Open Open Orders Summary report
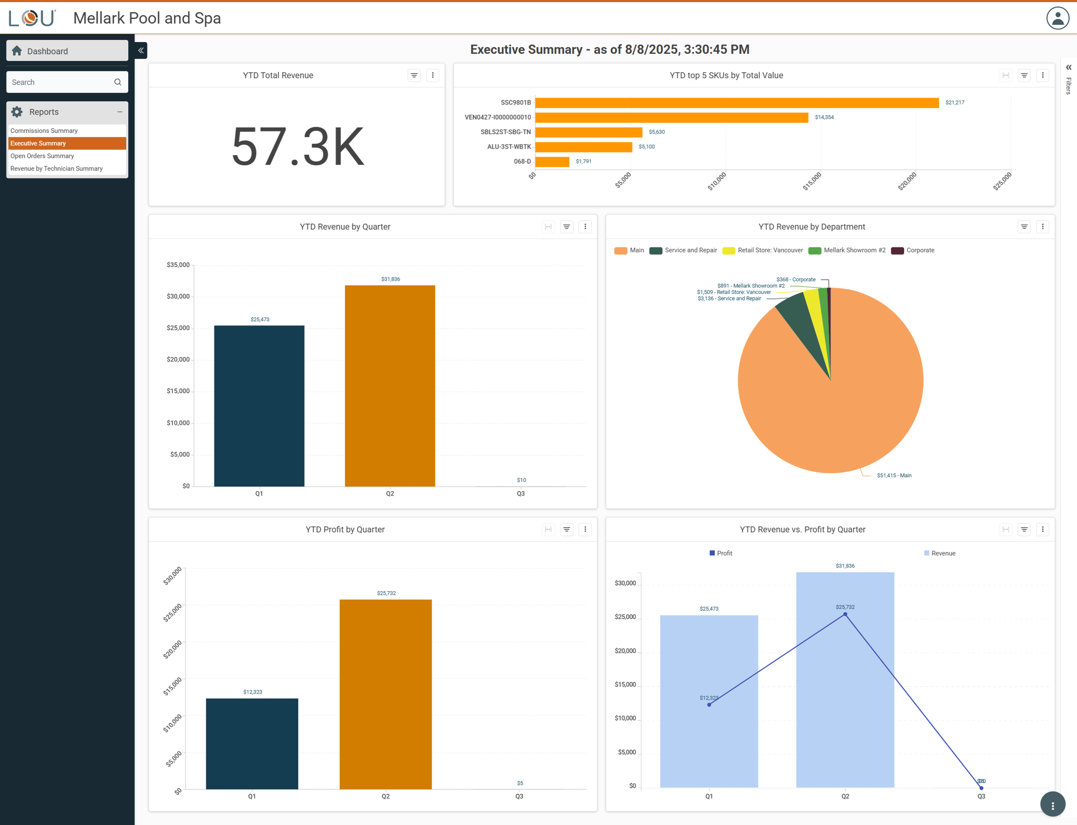 click(x=42, y=156)
